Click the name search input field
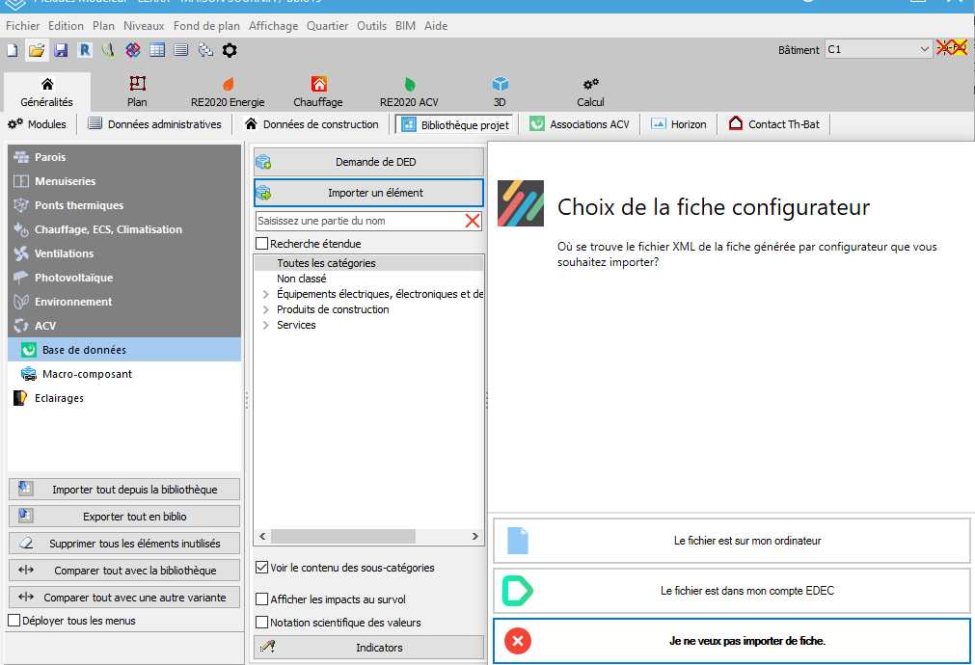The width and height of the screenshot is (975, 665). pyautogui.click(x=359, y=221)
